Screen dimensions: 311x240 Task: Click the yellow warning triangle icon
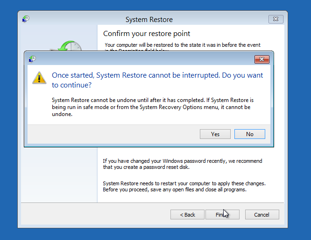[39, 78]
